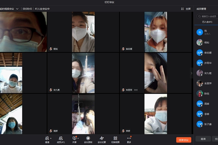
Task: Click the 钉钉会议 window title
Action: click(109, 2)
